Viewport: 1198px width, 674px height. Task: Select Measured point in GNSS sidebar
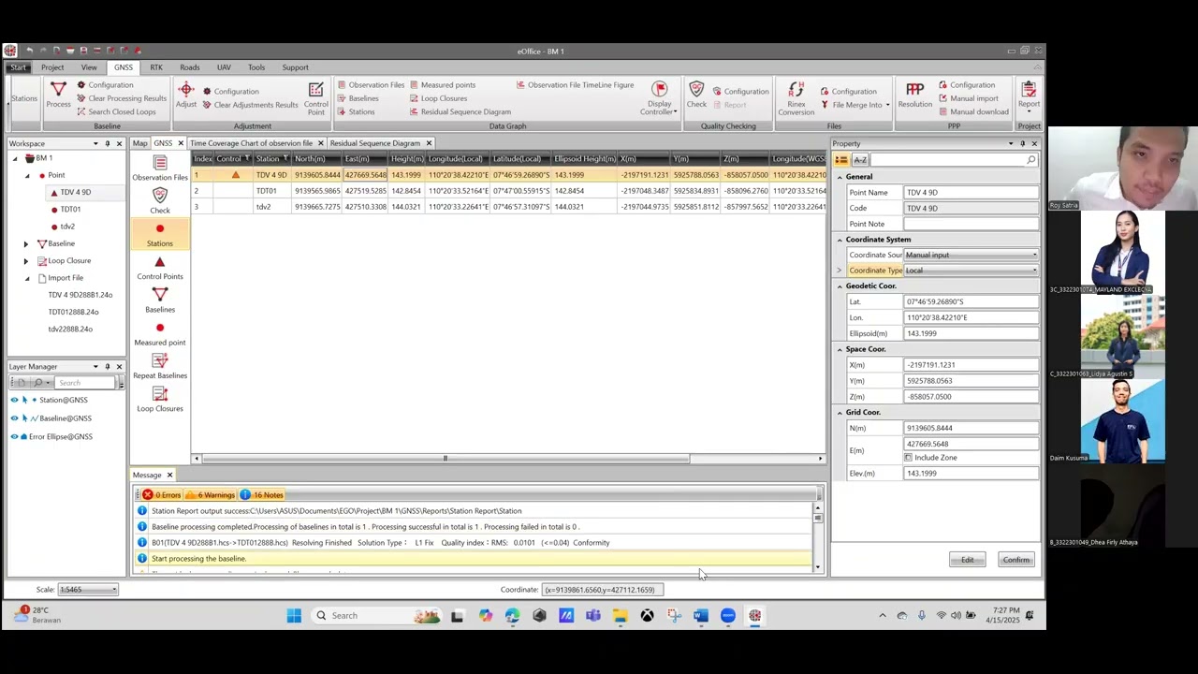click(160, 333)
